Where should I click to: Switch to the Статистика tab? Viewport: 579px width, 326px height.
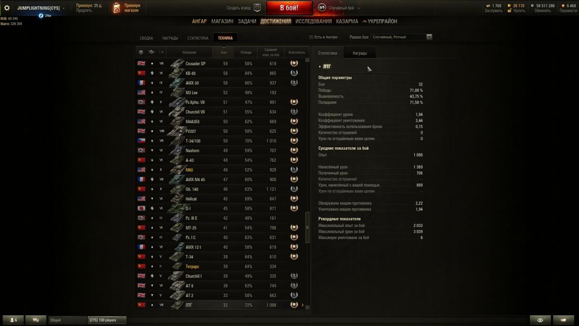coord(198,38)
